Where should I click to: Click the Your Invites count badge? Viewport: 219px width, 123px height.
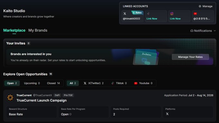pyautogui.click(x=28, y=43)
